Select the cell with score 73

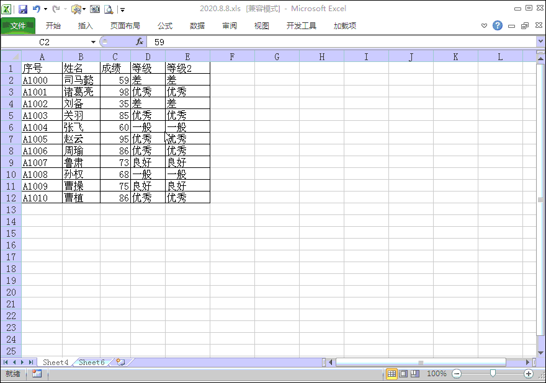pos(115,162)
